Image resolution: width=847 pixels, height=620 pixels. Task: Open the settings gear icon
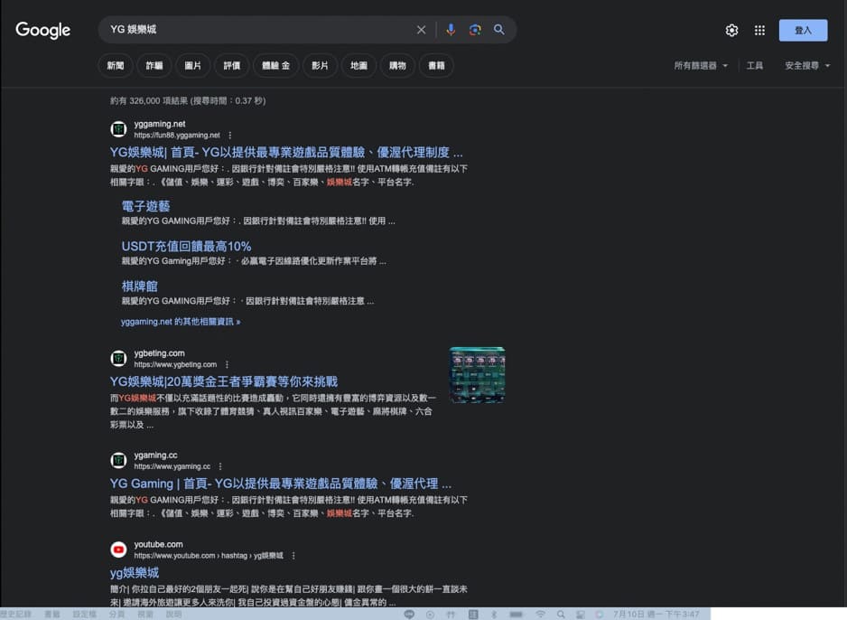(x=731, y=30)
